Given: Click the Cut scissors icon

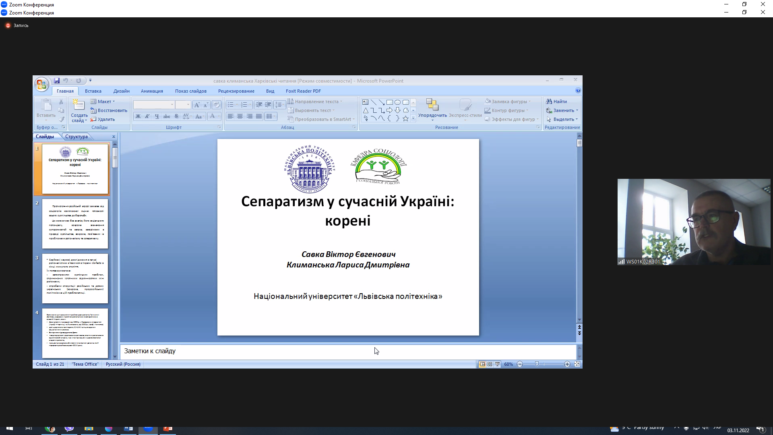Looking at the screenshot, I should (61, 101).
